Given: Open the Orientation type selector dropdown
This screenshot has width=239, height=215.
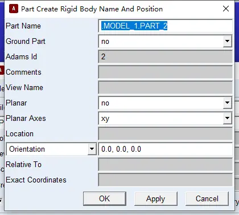Looking at the screenshot, I should [x=92, y=149].
